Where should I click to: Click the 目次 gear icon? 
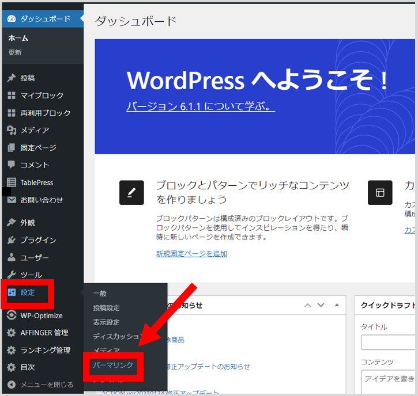tap(12, 367)
